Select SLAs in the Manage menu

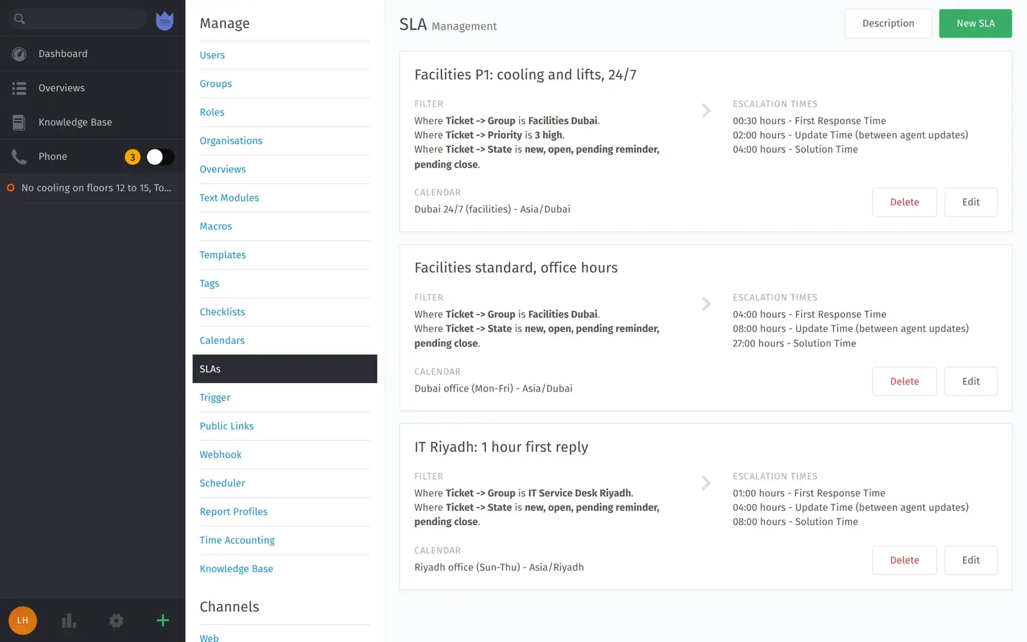[285, 369]
